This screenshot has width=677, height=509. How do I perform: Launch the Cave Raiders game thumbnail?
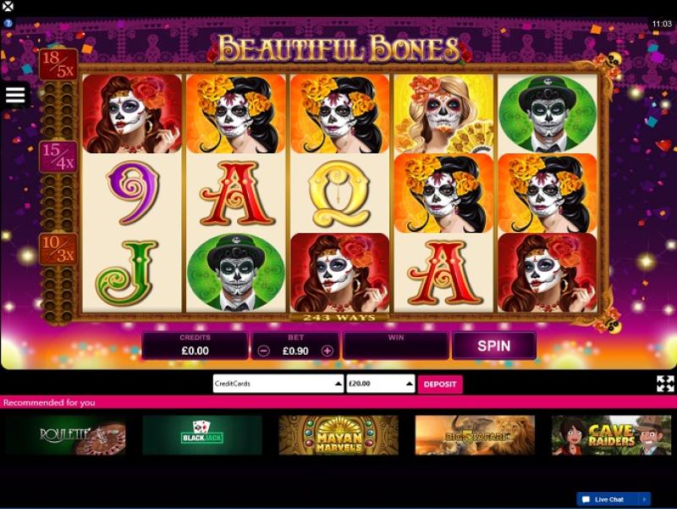[x=611, y=434]
